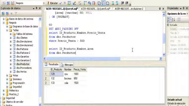
Task: Open the design query in editor icon
Action: coord(74,3)
